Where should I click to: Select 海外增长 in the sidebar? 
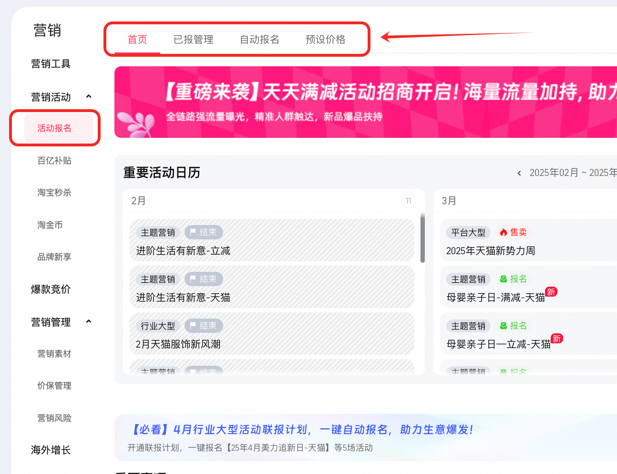point(51,450)
